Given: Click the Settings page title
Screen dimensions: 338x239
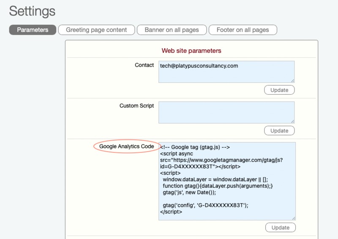Looking at the screenshot, I should (x=32, y=11).
